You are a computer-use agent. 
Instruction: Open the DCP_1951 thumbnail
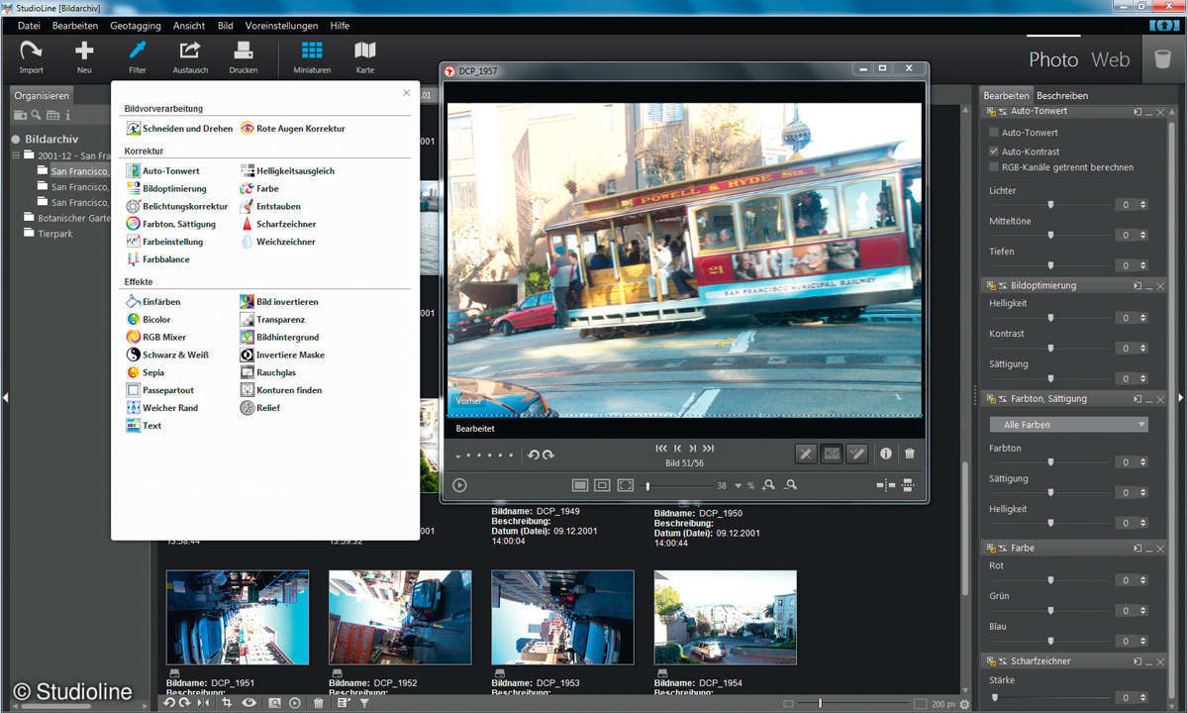click(x=238, y=617)
